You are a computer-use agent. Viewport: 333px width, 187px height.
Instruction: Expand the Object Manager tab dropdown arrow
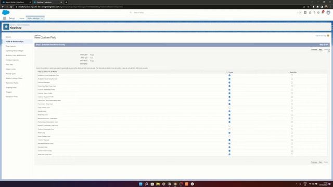point(42,19)
